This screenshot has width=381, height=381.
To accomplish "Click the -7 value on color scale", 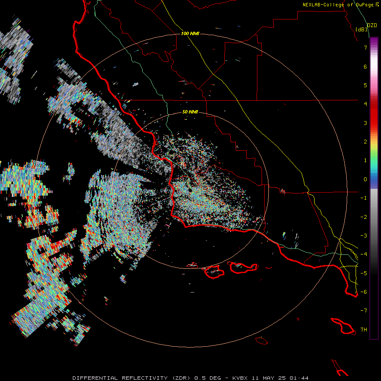I will [x=364, y=311].
